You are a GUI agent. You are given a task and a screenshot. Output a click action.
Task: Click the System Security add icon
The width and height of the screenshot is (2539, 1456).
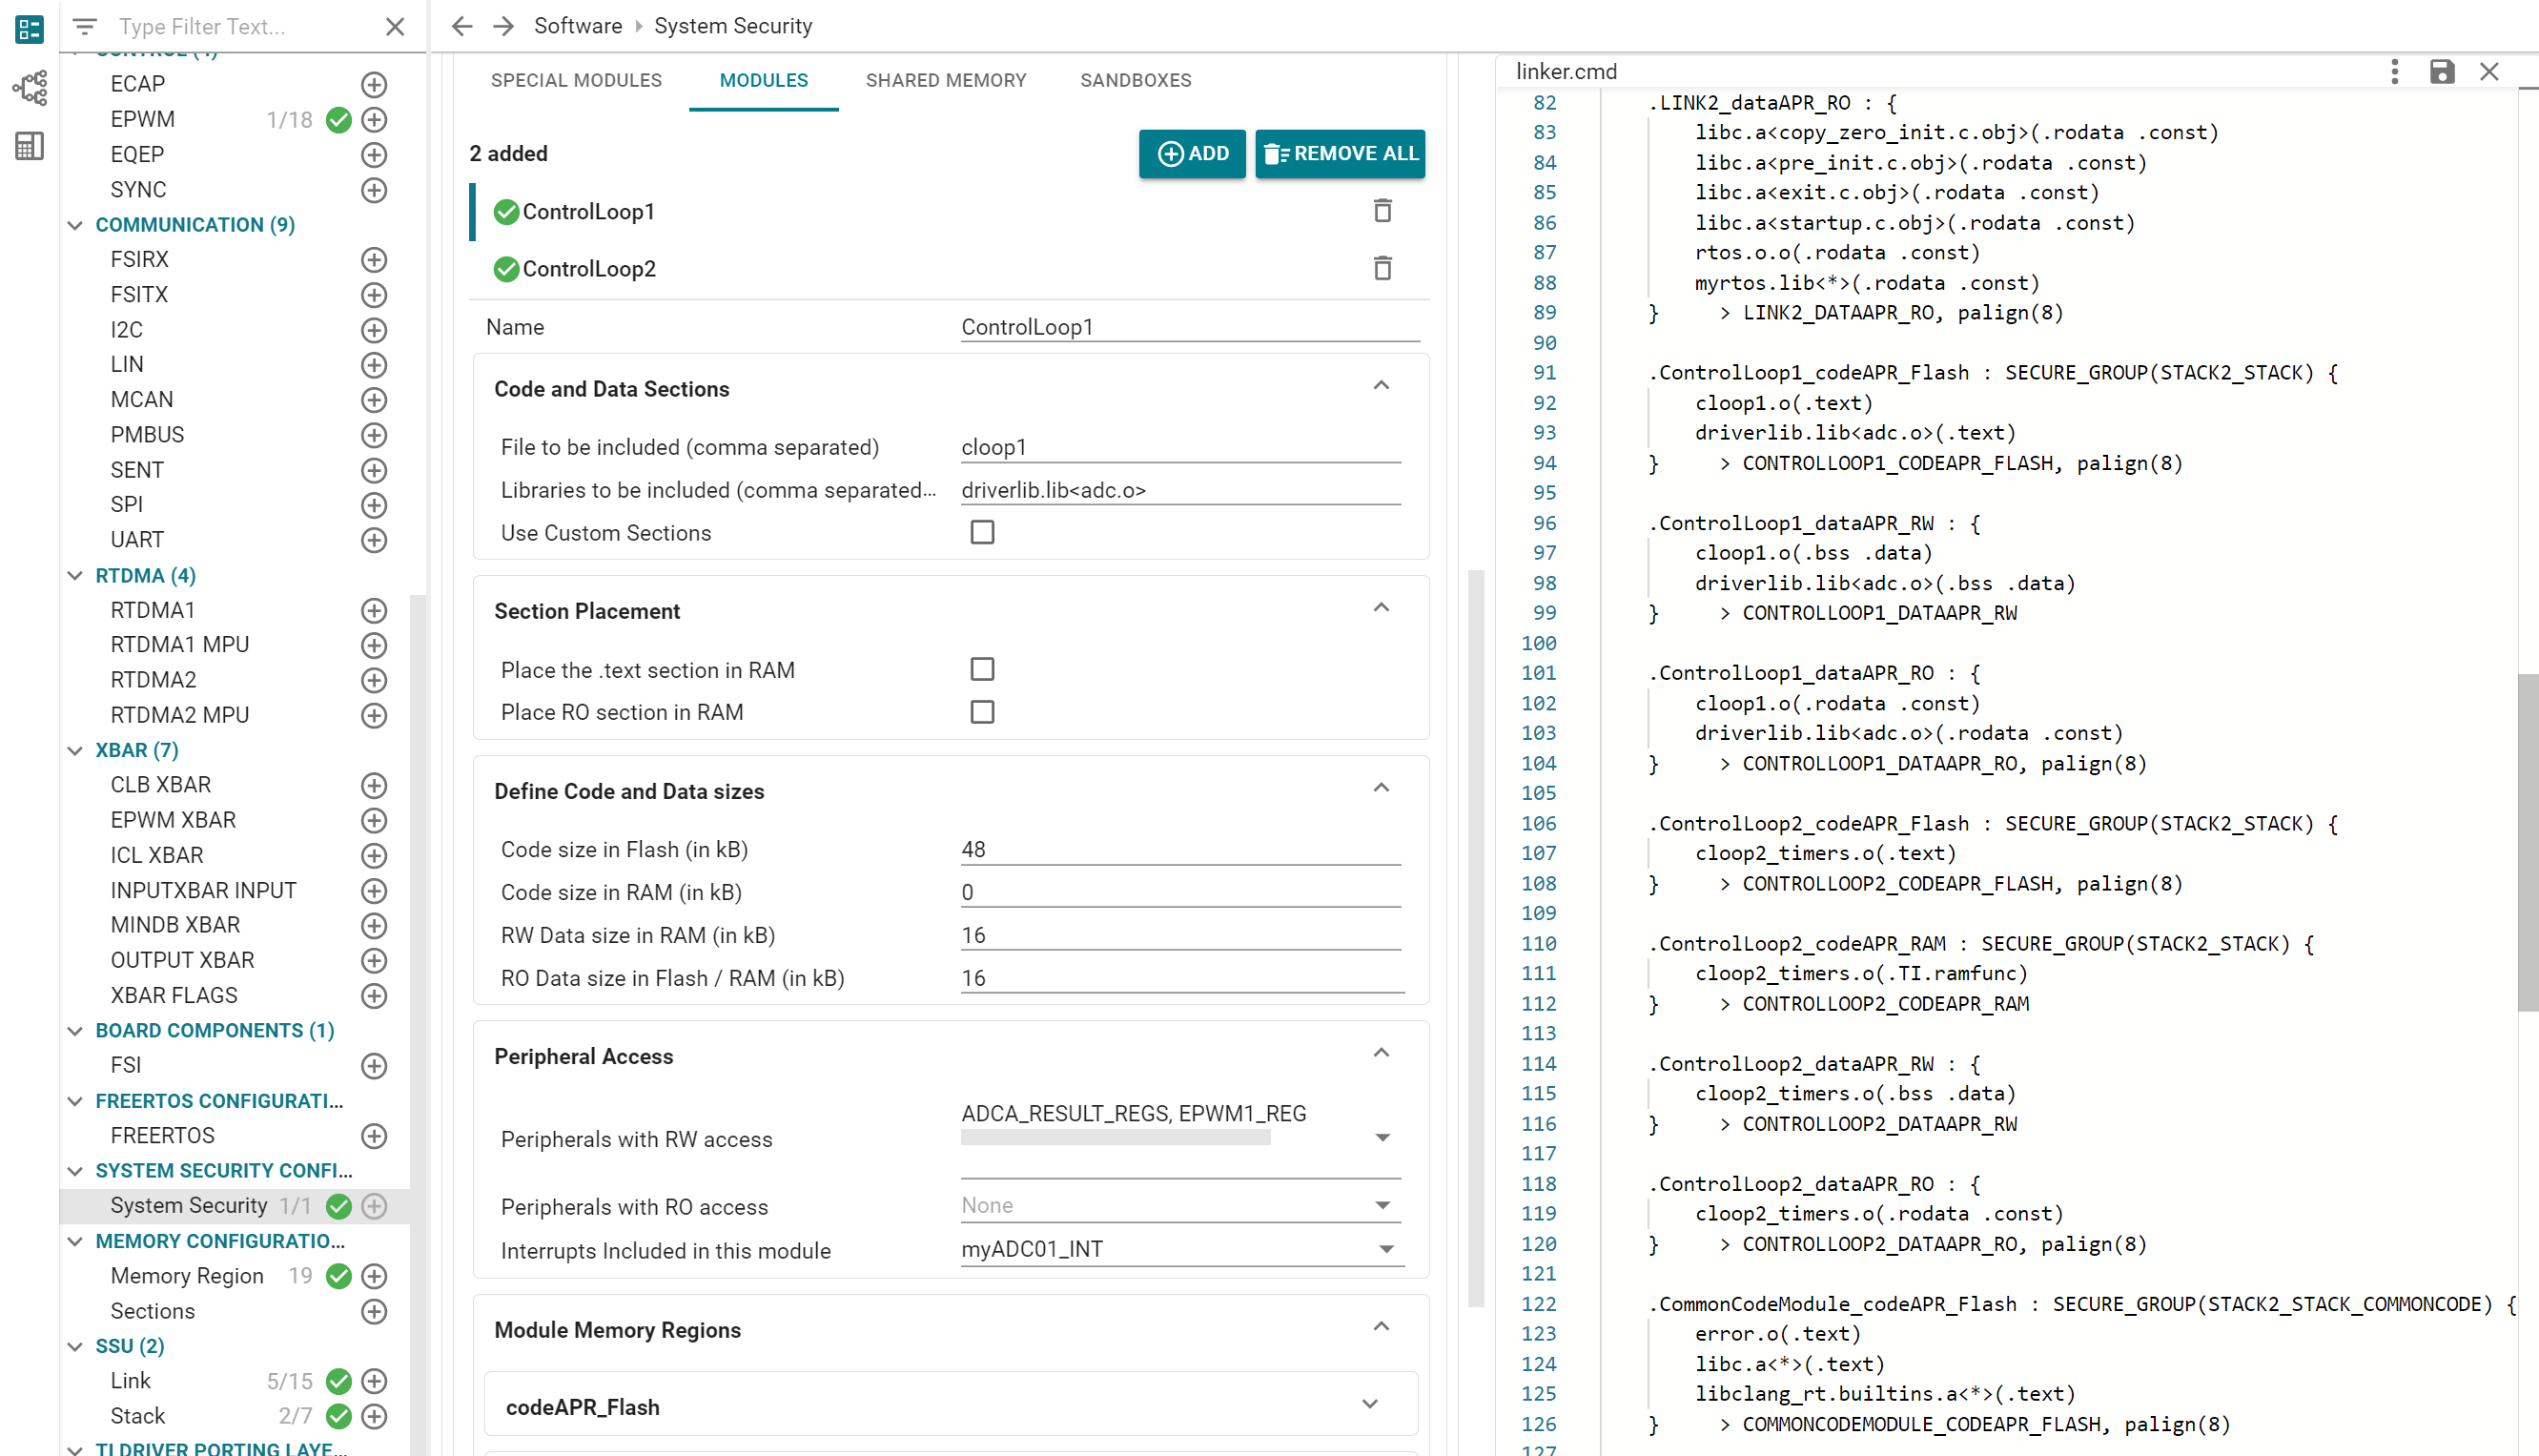coord(375,1205)
